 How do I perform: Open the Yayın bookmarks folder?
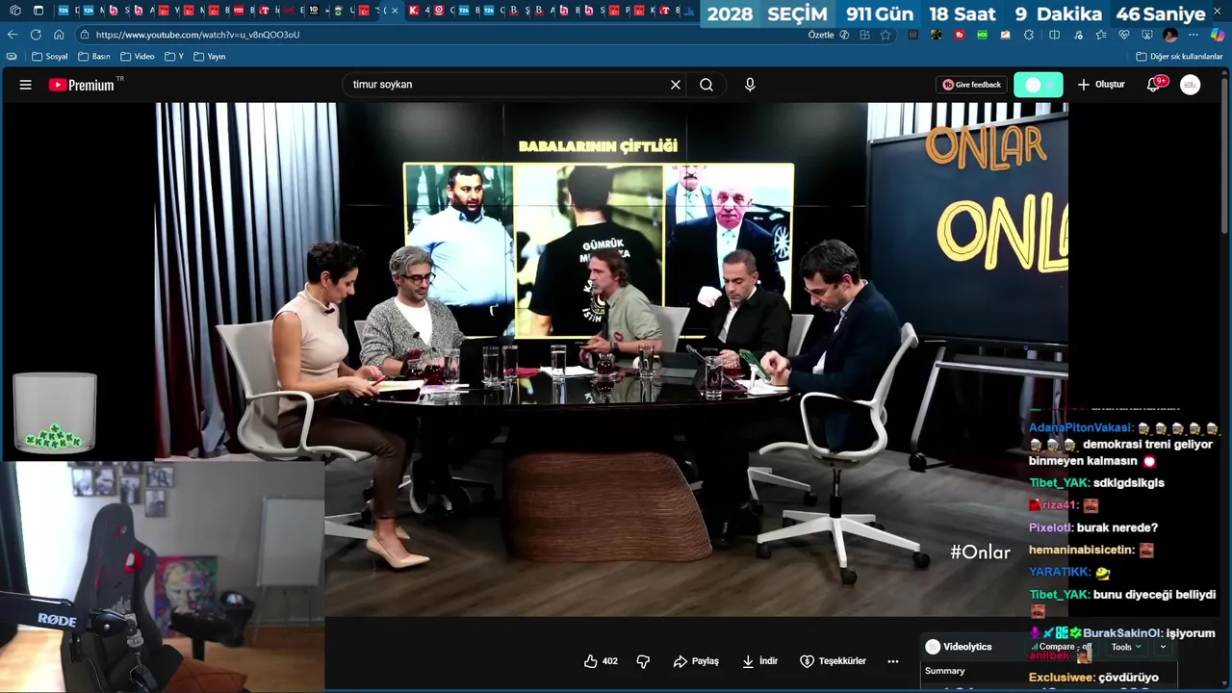[210, 57]
